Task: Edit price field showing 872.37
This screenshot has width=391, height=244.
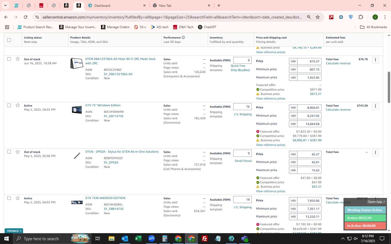Action: click(309, 61)
